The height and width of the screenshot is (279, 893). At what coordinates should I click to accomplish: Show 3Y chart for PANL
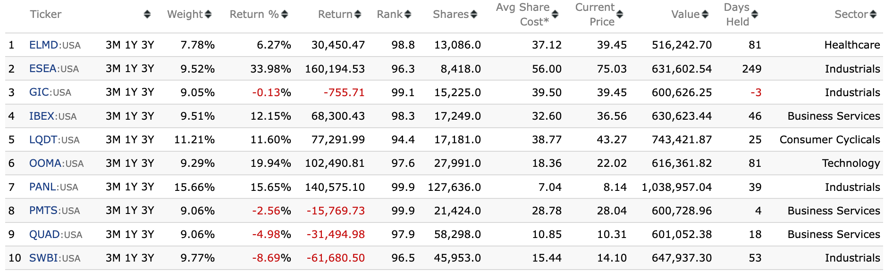[x=148, y=187]
